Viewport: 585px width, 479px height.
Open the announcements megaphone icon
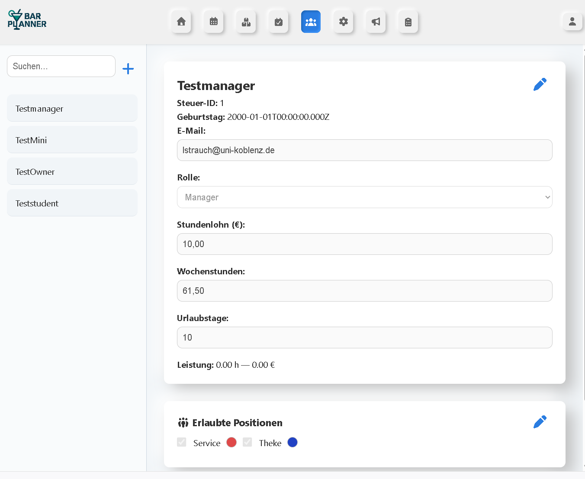click(376, 22)
